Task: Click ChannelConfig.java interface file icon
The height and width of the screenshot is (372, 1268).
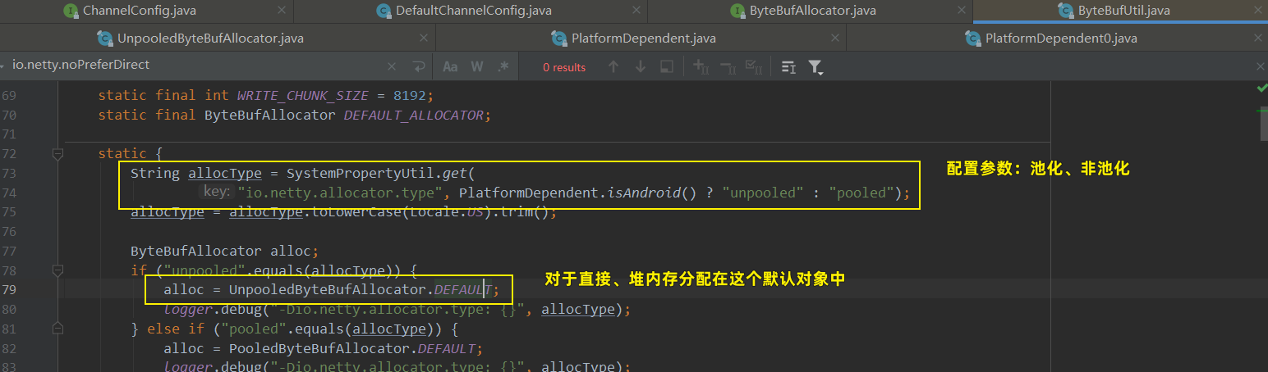Action: [x=71, y=11]
